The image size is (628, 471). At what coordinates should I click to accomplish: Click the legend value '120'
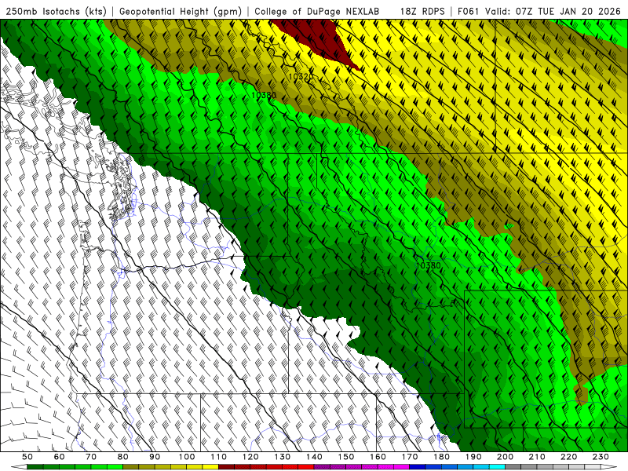point(250,457)
